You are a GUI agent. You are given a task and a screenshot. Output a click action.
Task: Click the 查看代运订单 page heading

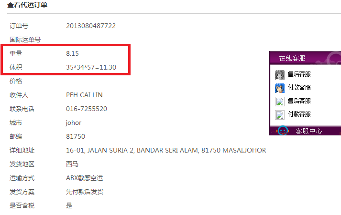[x=27, y=5]
